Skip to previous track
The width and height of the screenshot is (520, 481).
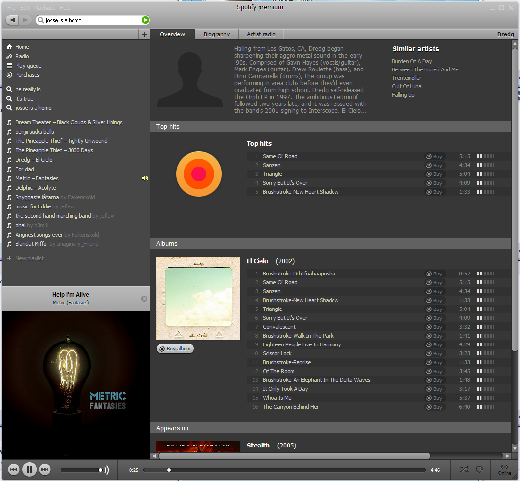coord(14,469)
